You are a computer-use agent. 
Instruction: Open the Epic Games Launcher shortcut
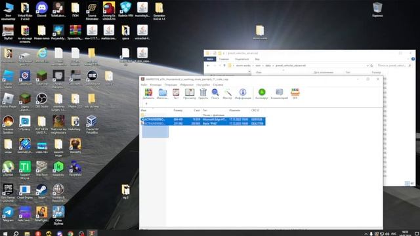point(8,193)
